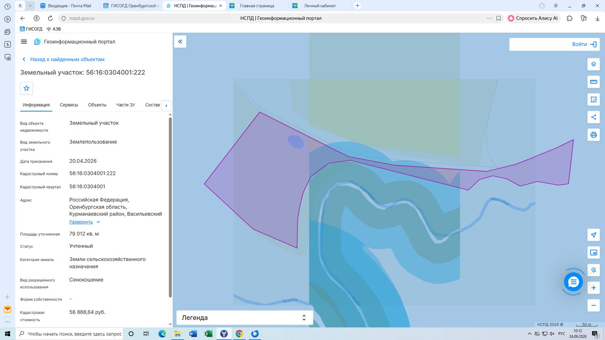Screen dimensions: 605x340
Task: Open the tab group dropdown arrow
Action: tap(30, 6)
